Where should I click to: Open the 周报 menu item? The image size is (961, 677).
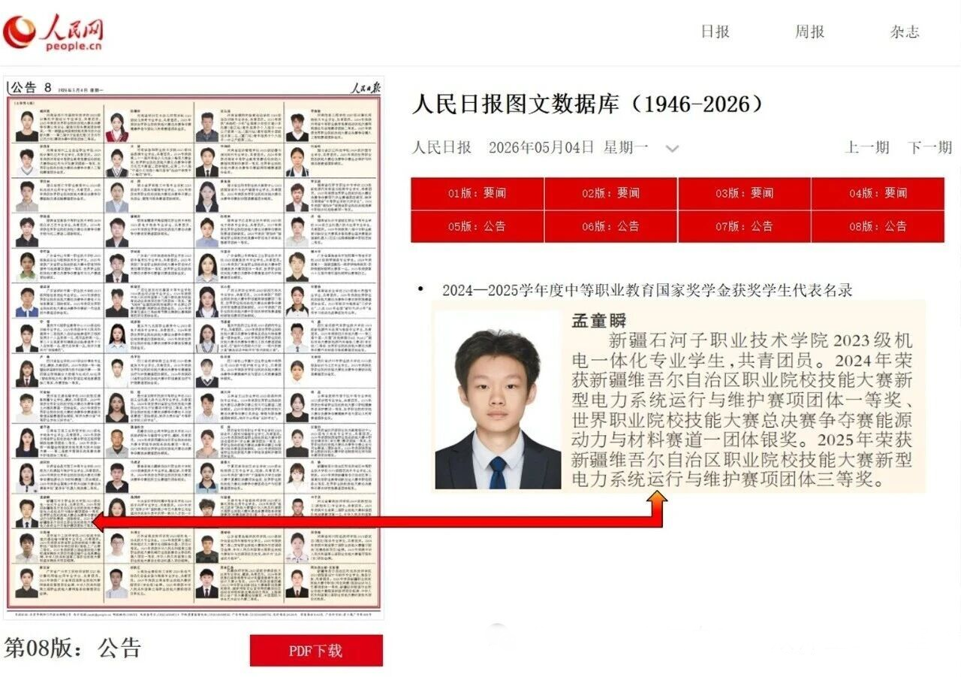pos(809,32)
